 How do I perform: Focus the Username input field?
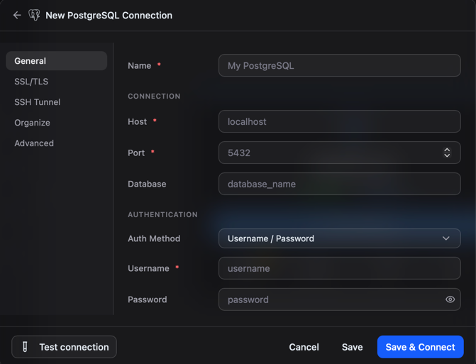pyautogui.click(x=339, y=268)
